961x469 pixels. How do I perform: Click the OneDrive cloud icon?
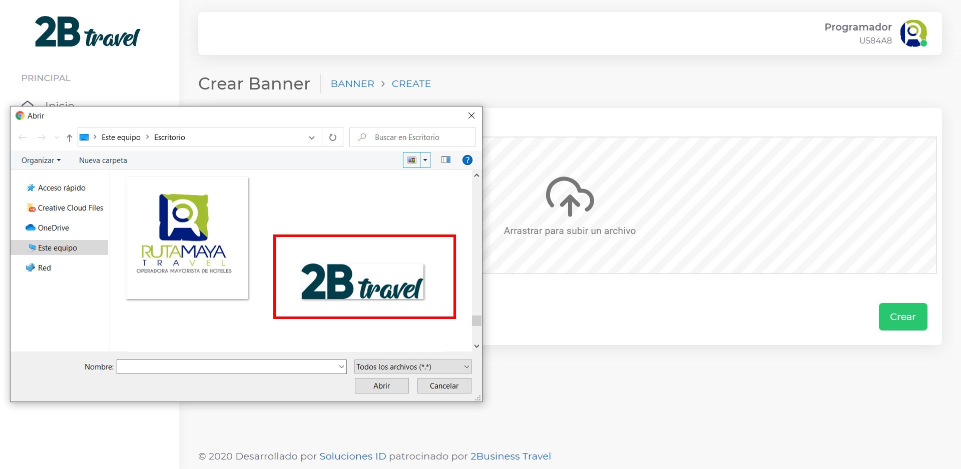click(x=31, y=227)
